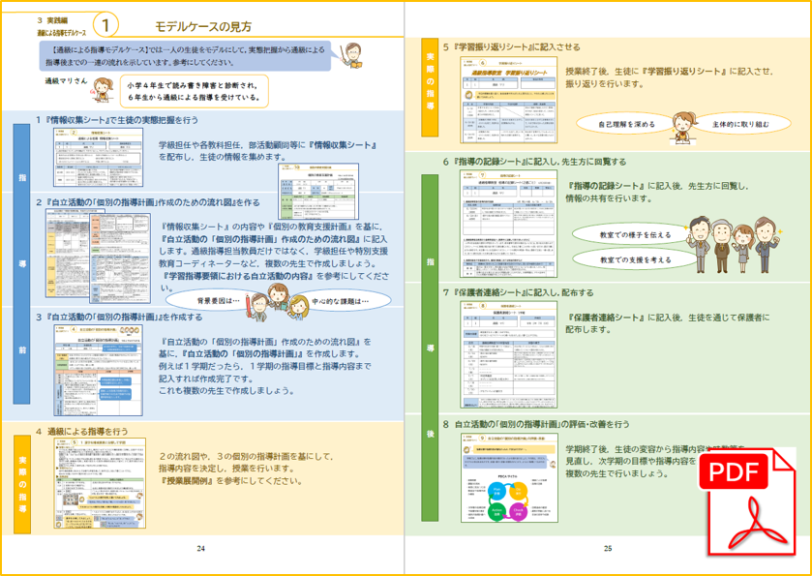
Task: Click the blue intro box about モデルケース
Action: tap(185, 56)
